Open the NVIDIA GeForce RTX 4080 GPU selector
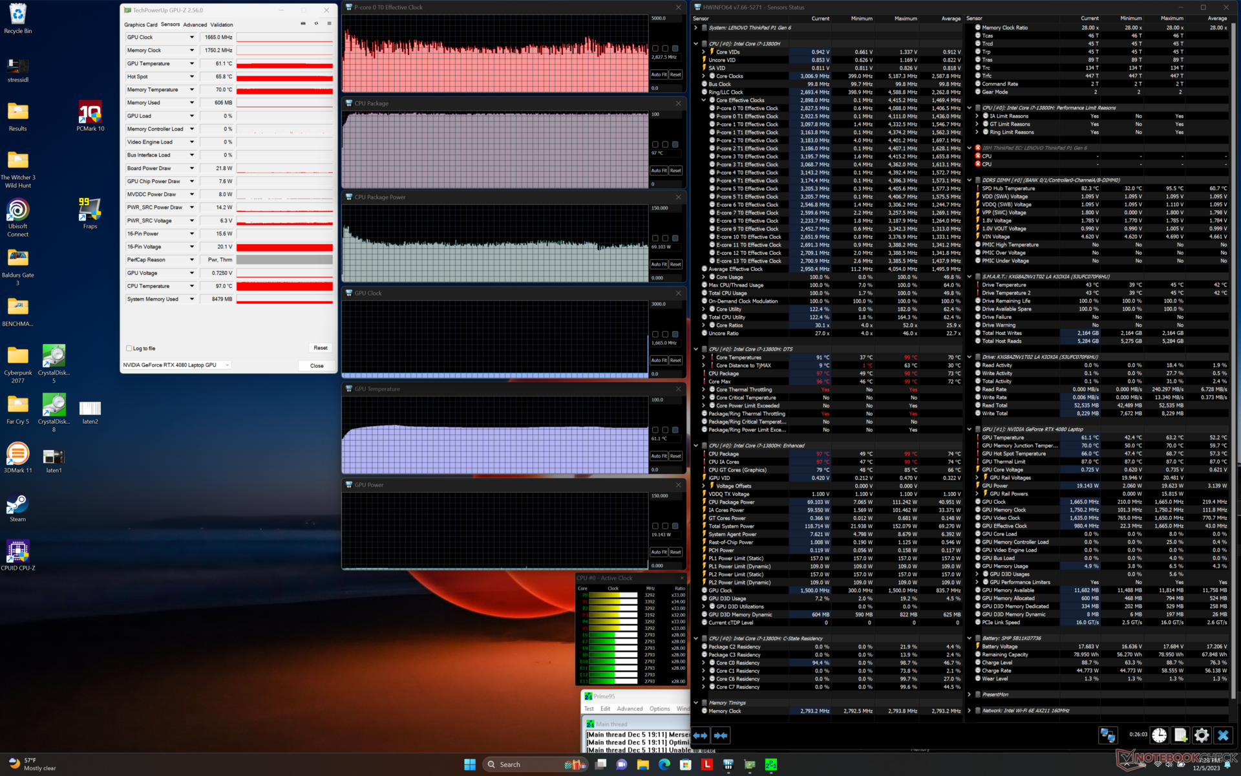Screen dimensions: 1241x776 176,365
